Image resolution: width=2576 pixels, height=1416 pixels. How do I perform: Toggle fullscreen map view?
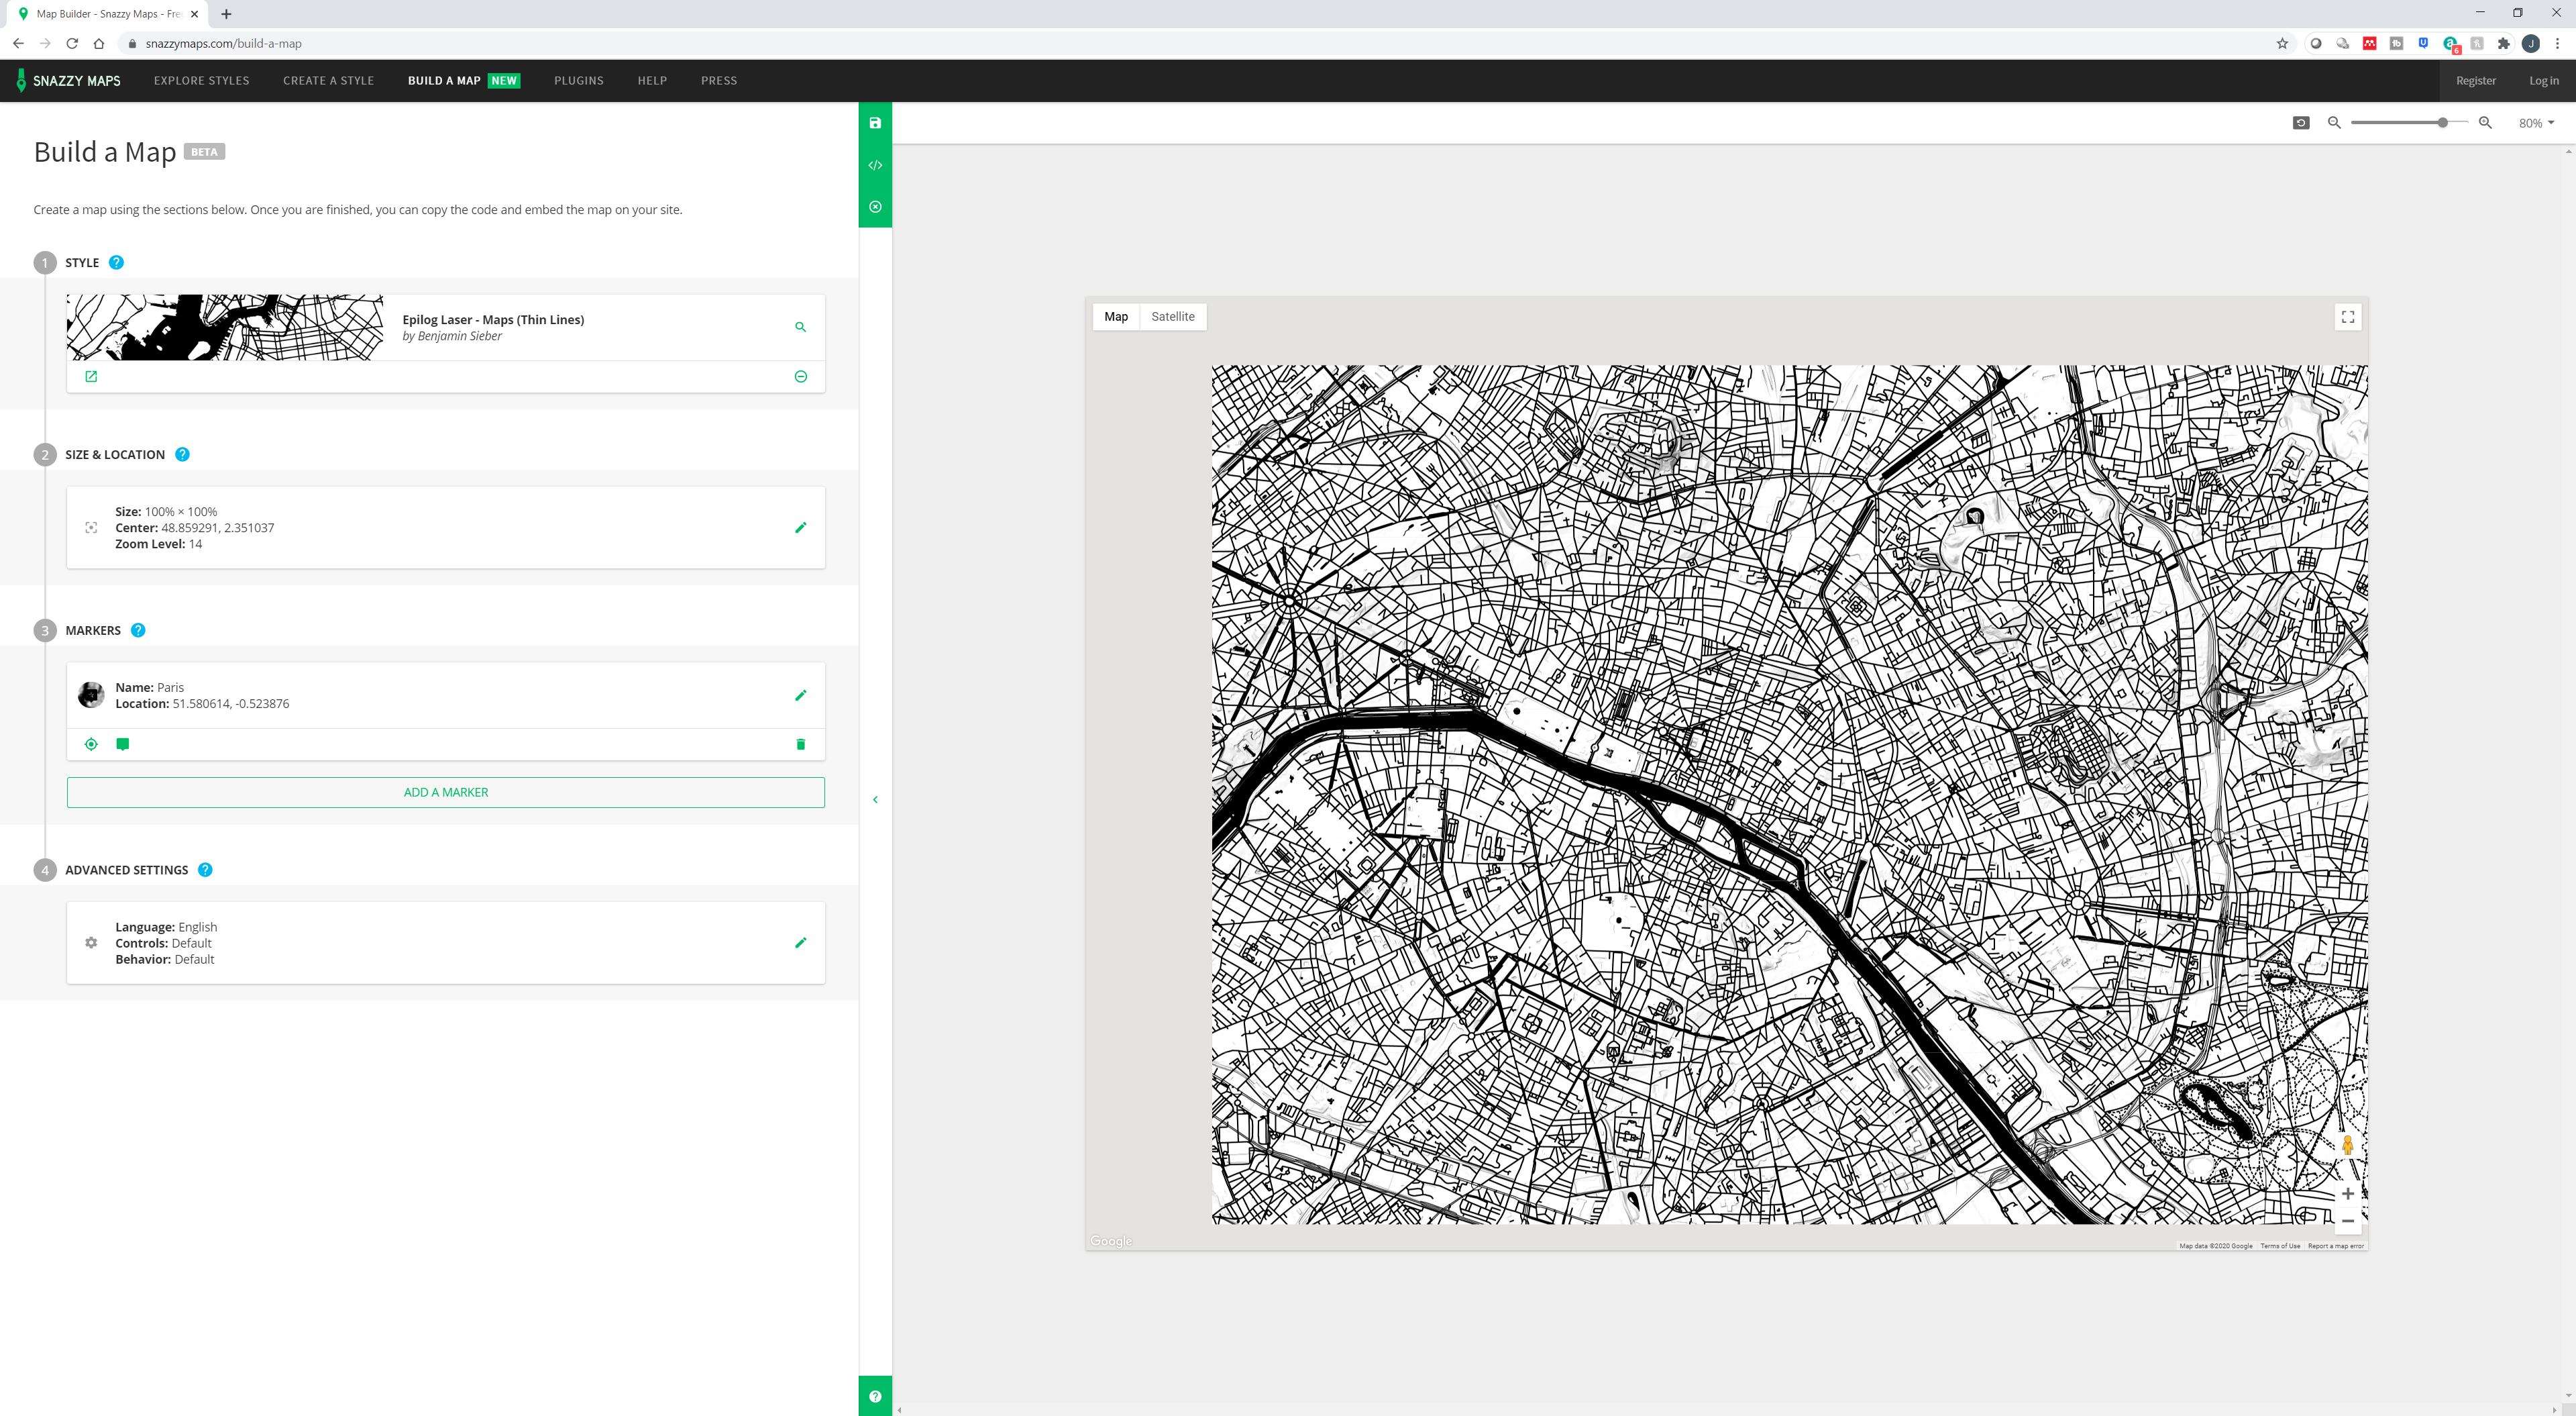click(2347, 317)
